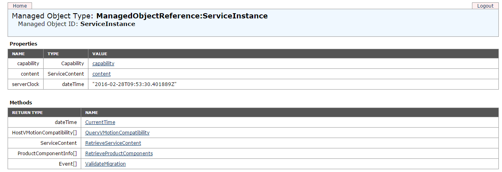
Task: Click the Methods NAME column header
Action: pyautogui.click(x=92, y=113)
